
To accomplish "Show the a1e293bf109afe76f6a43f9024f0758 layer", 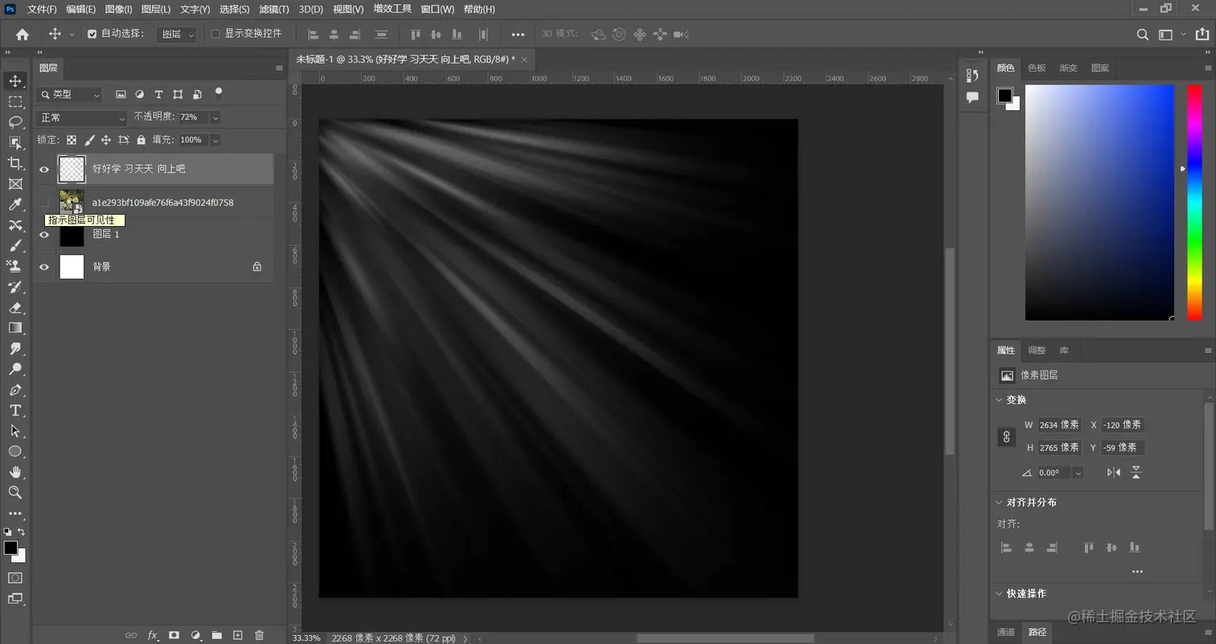I will (x=44, y=202).
